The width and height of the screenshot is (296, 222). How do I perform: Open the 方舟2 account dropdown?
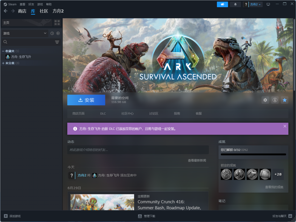pyautogui.click(x=256, y=4)
